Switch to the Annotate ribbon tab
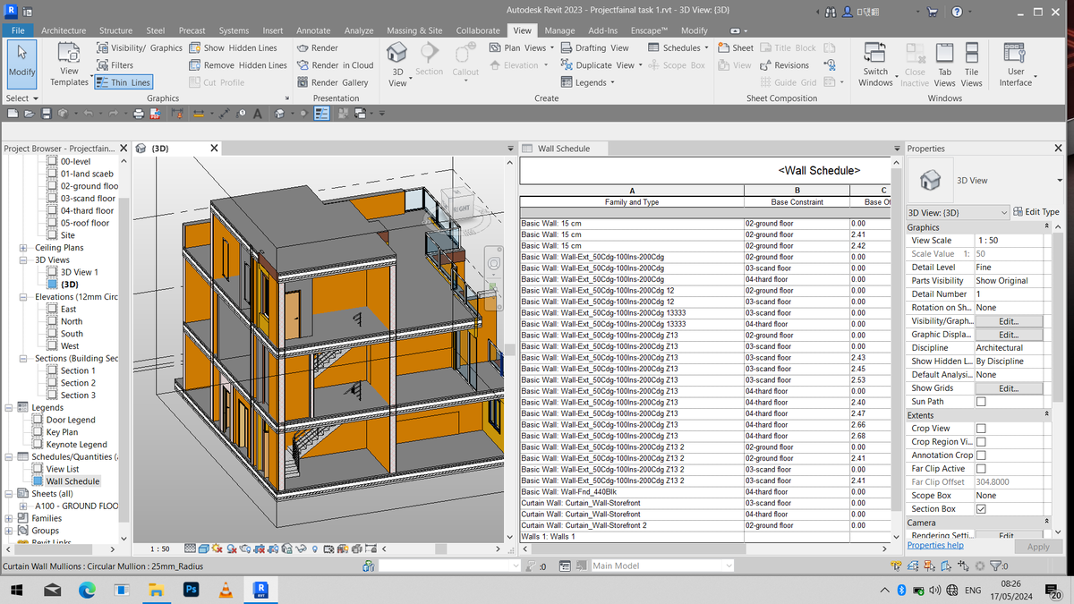Image resolution: width=1074 pixels, height=604 pixels. [x=313, y=30]
